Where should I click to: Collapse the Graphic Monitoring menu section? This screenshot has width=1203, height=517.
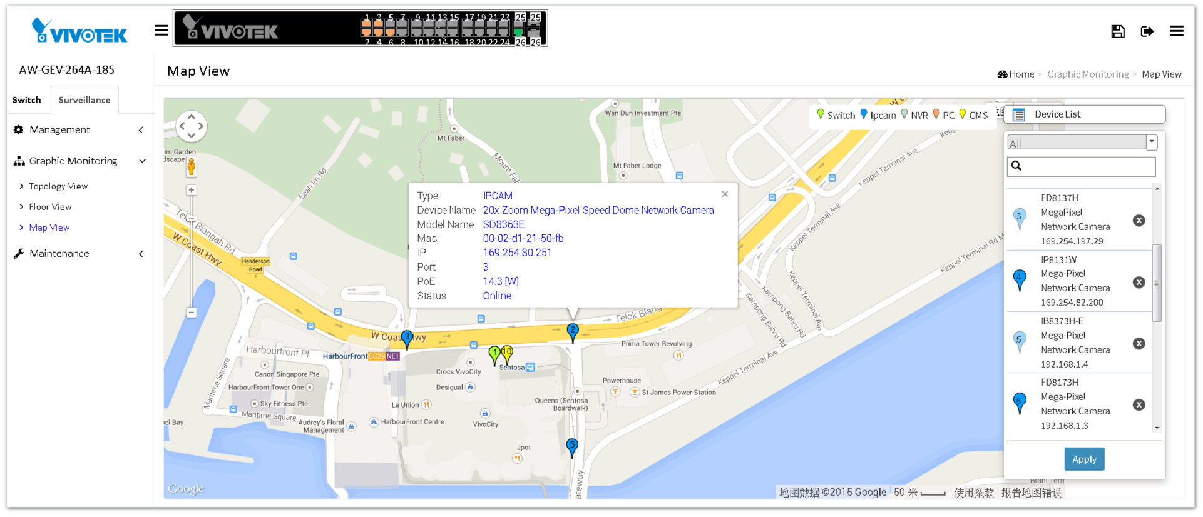tap(80, 161)
